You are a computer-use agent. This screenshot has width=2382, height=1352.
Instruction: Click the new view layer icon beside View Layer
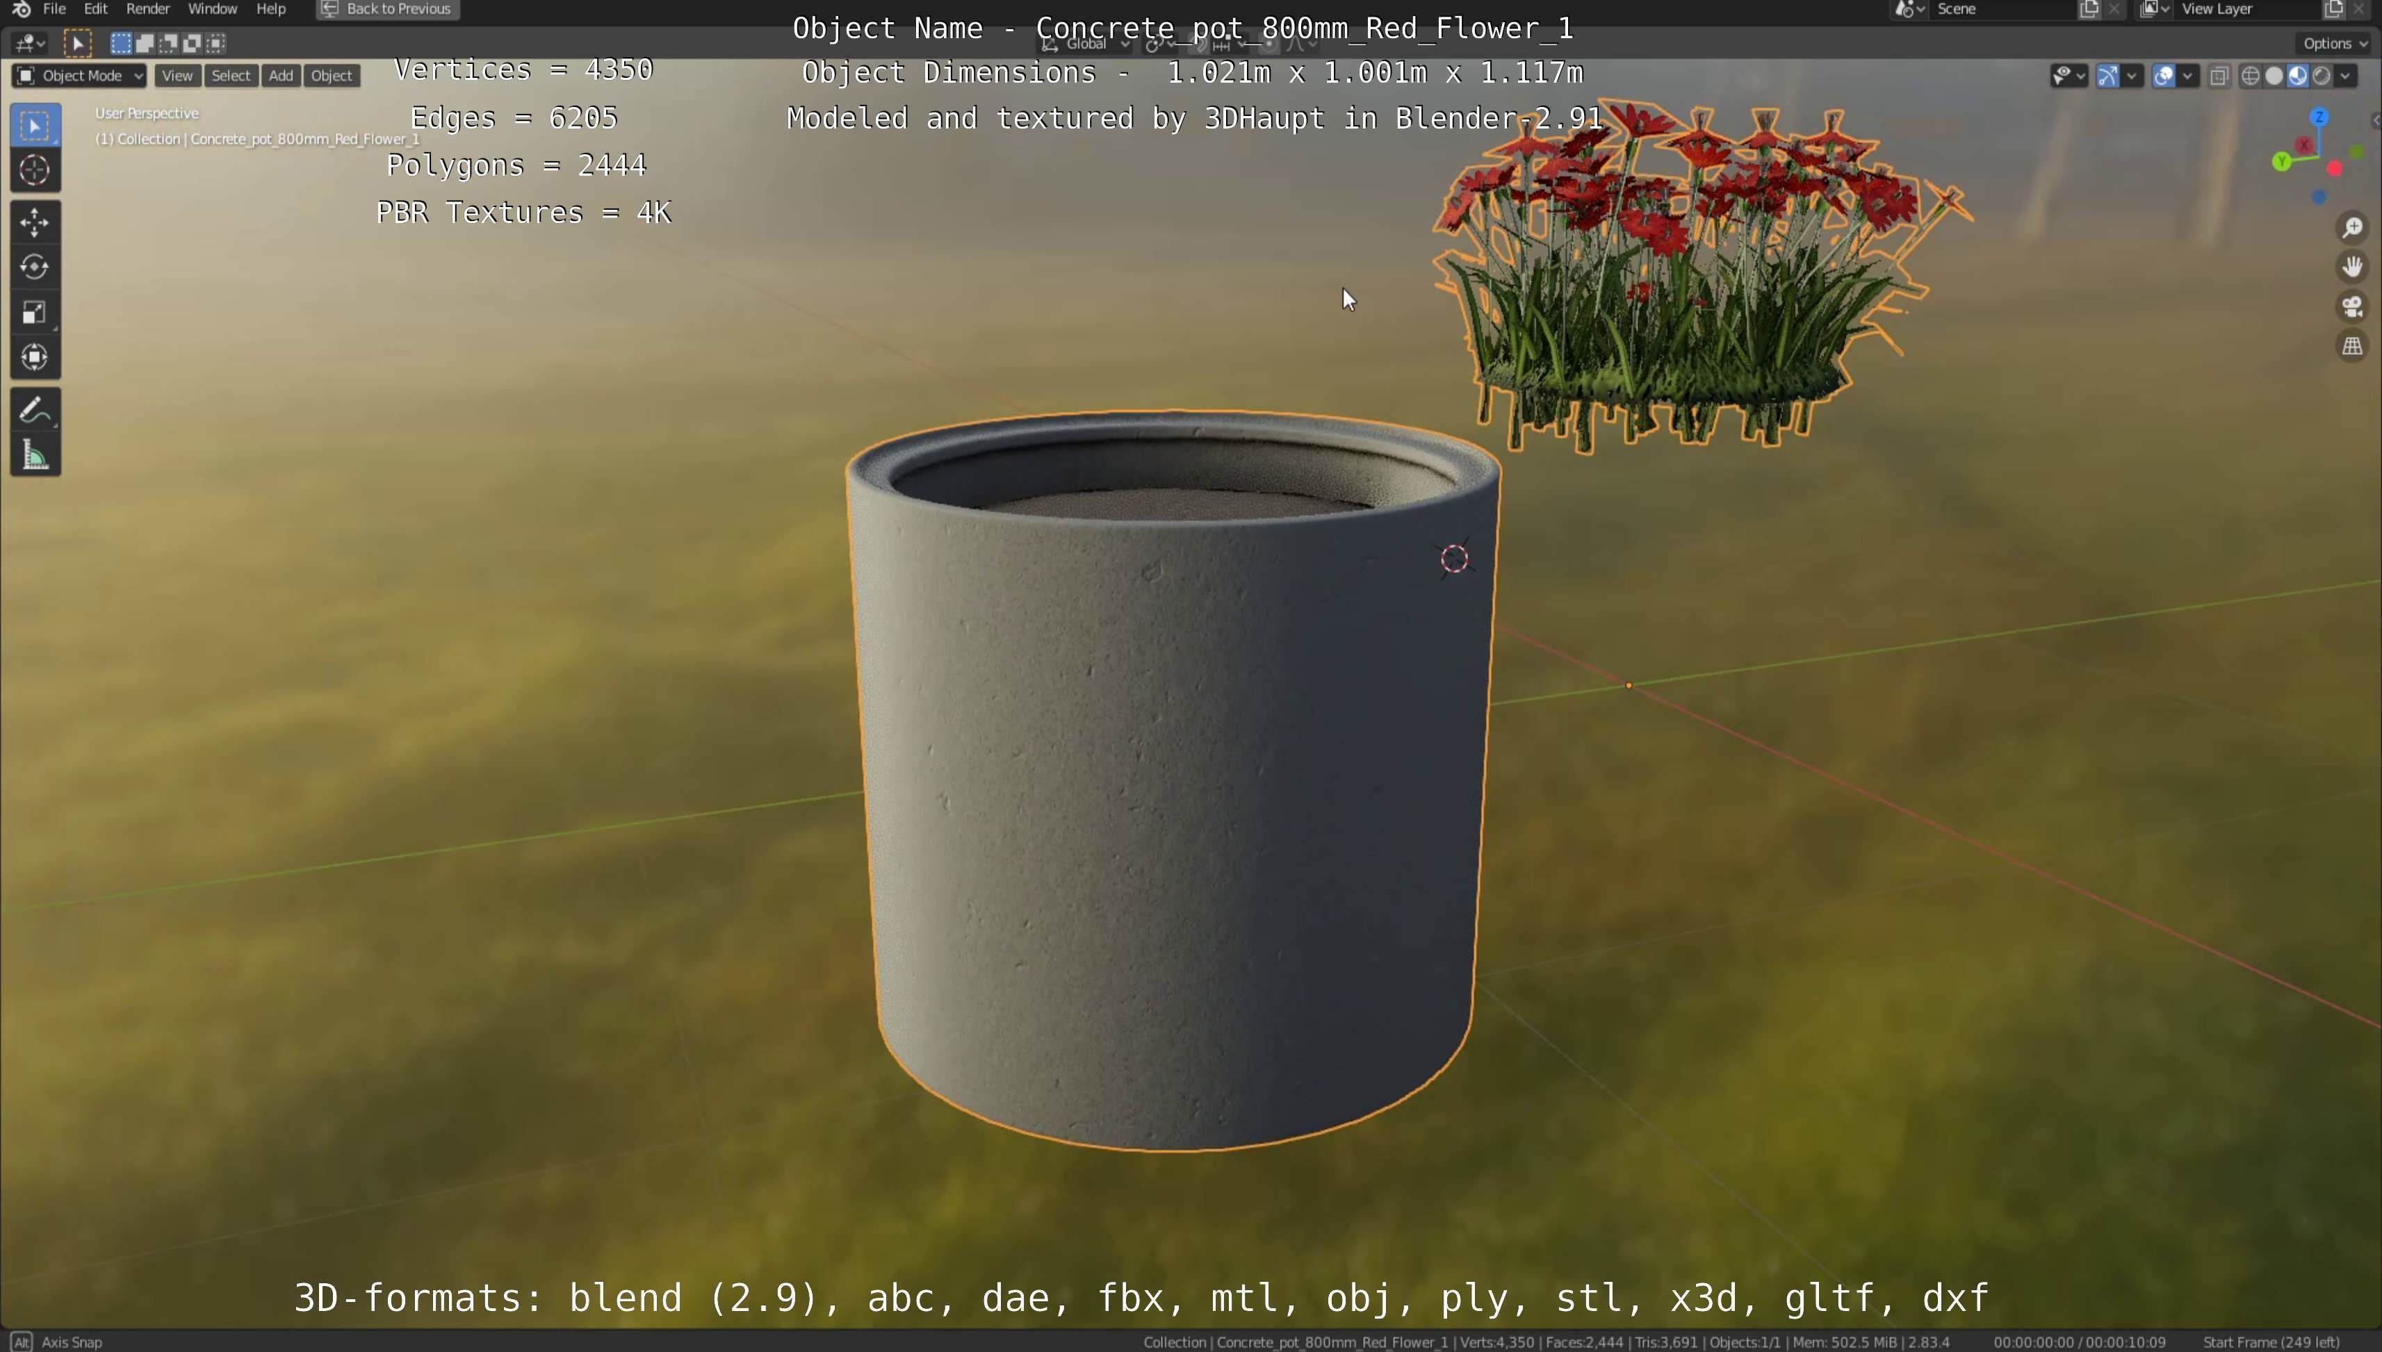pos(2333,9)
